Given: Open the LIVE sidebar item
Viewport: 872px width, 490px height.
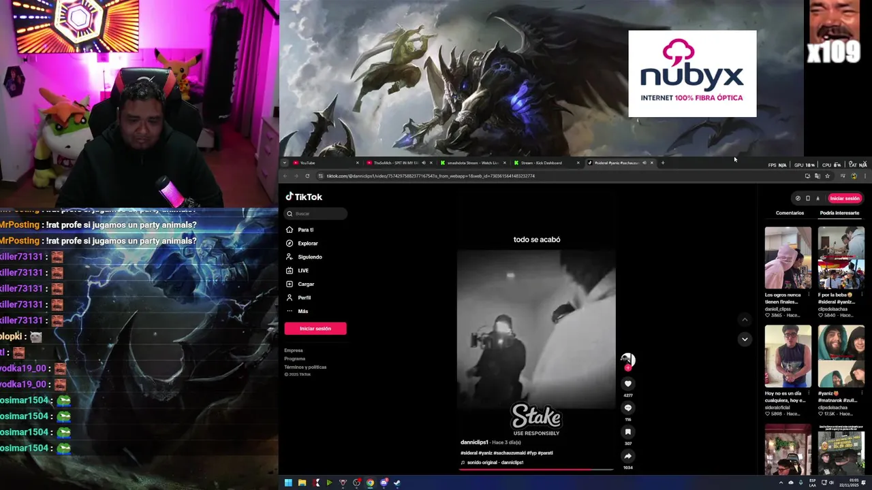Looking at the screenshot, I should point(298,271).
